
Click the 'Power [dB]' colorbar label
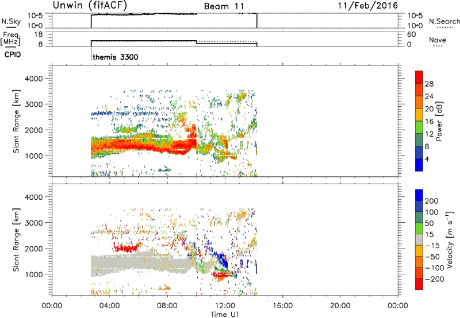439,121
